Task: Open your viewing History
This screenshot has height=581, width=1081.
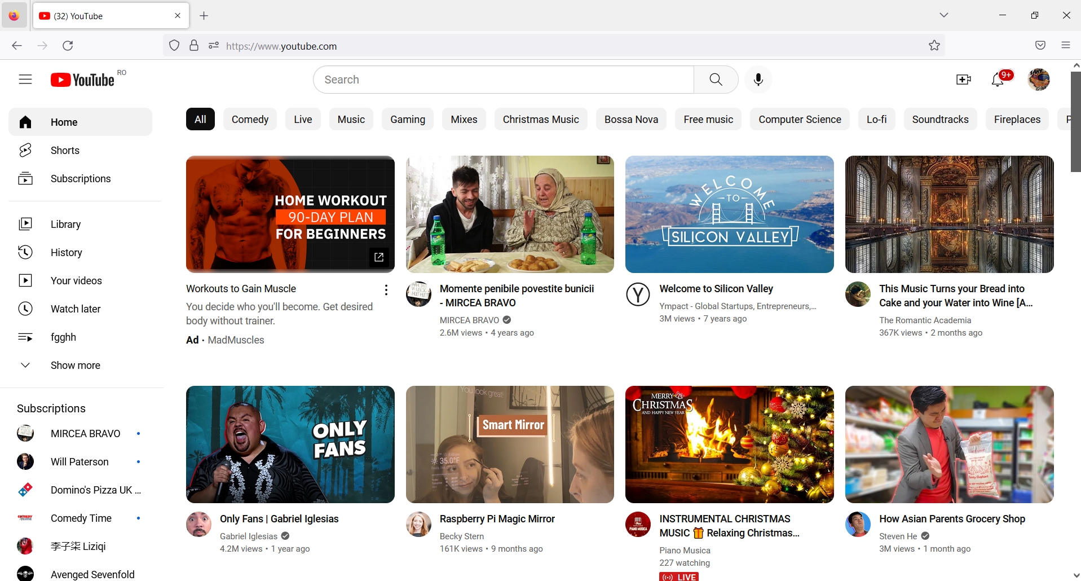Action: [x=67, y=252]
